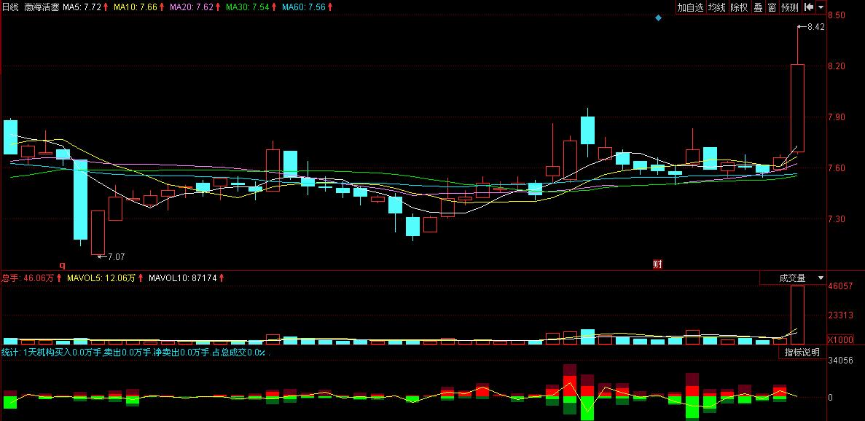Open the 预测 forecast button
This screenshot has height=421, width=865.
[x=789, y=7]
